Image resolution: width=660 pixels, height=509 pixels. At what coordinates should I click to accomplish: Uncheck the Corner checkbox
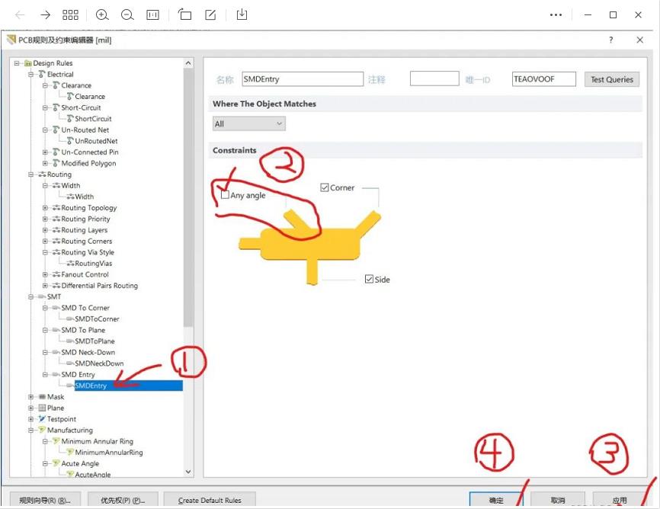[x=325, y=187]
